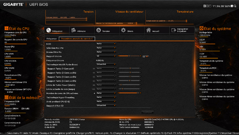Increase Nombre de cores with the right slider arrow

[x=140, y=93]
